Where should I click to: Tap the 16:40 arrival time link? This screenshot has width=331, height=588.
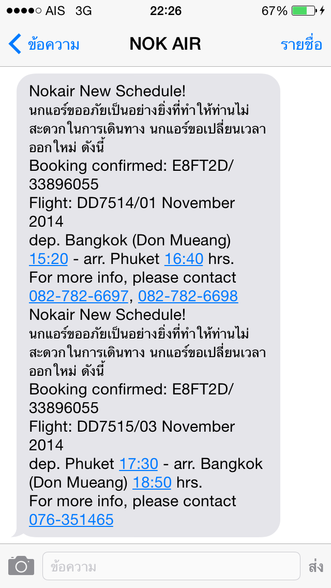[x=184, y=259]
